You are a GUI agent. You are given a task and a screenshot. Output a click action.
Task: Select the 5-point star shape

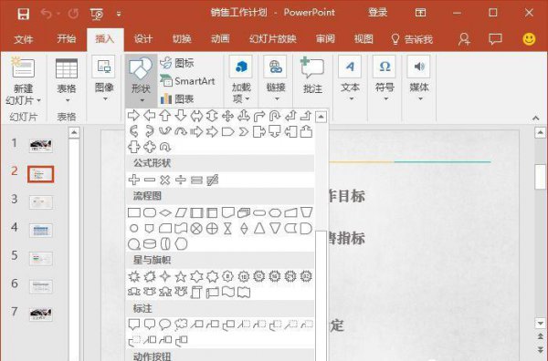click(181, 276)
